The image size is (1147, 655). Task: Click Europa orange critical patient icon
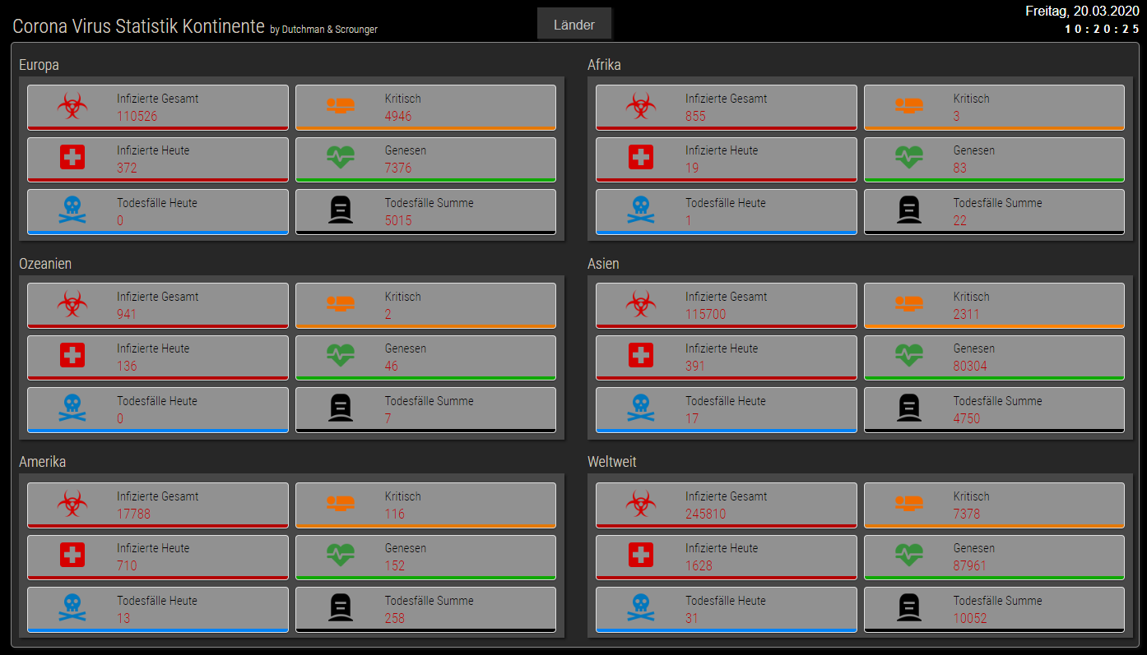click(x=341, y=105)
